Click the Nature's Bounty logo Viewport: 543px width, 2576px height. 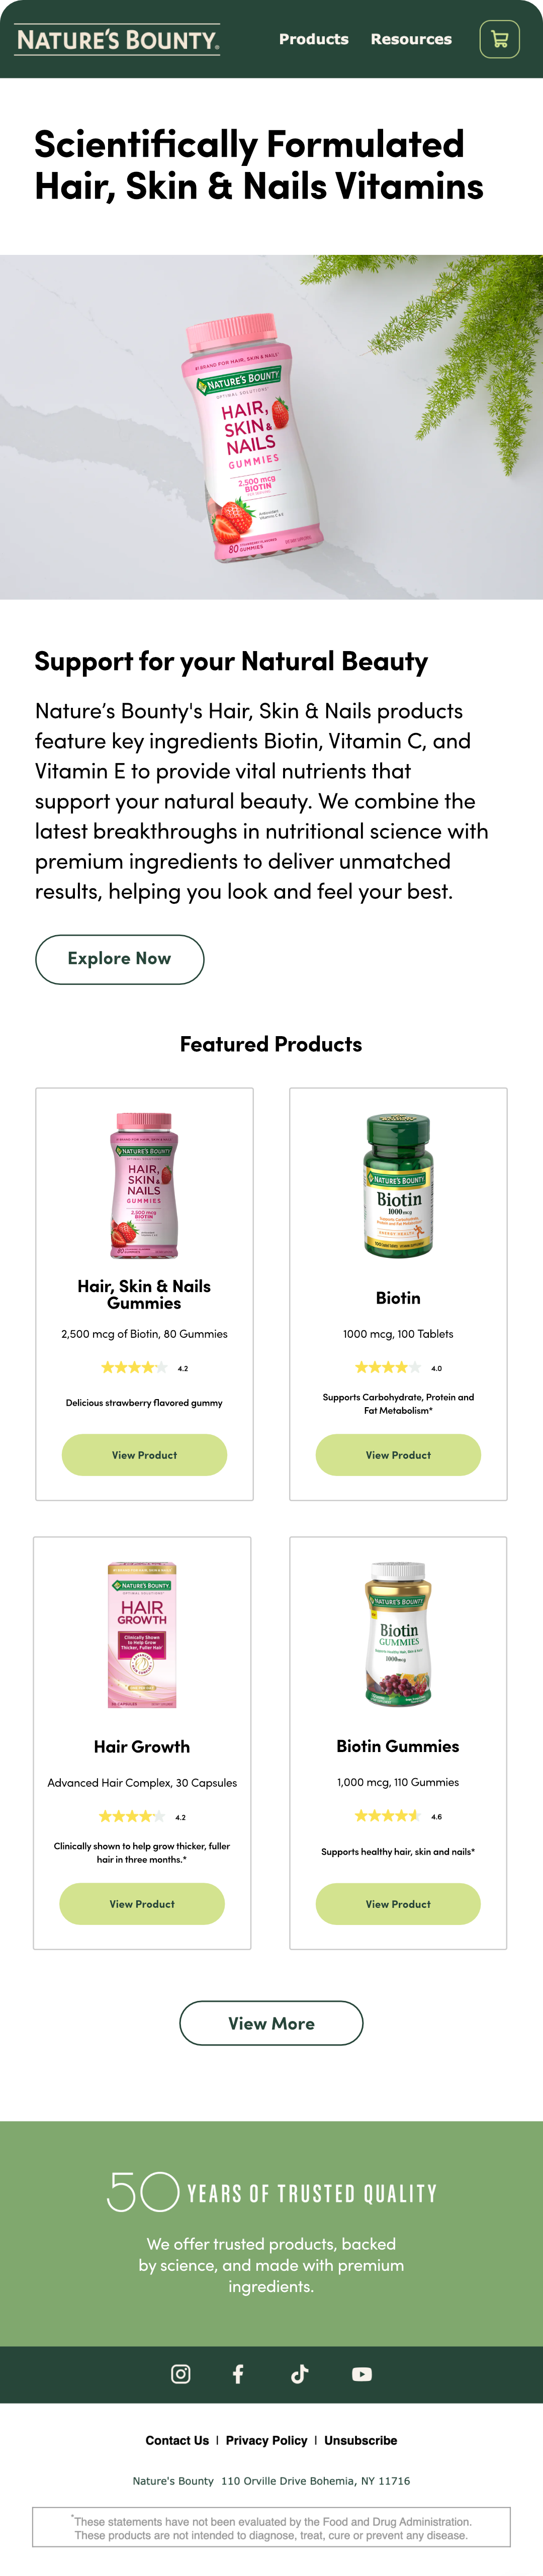(118, 40)
